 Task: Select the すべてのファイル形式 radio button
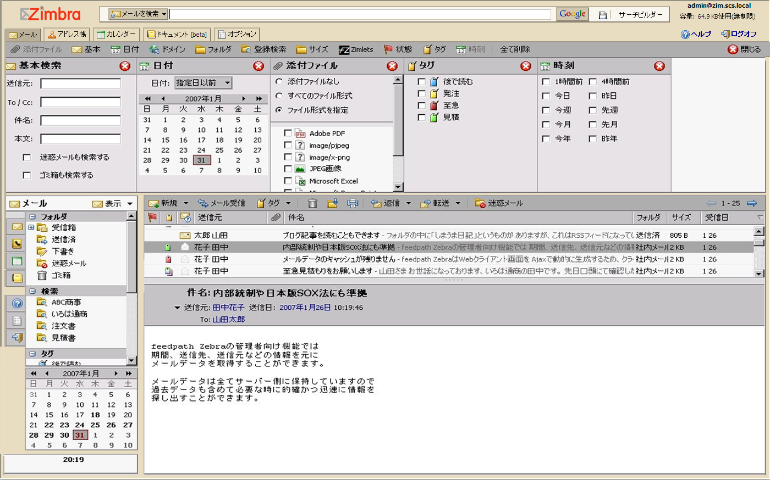coord(279,96)
